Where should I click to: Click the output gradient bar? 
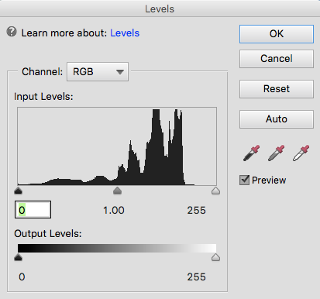(117, 248)
